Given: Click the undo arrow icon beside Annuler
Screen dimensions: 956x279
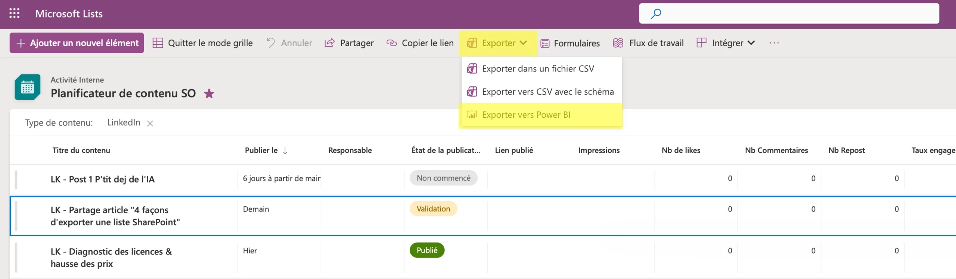Looking at the screenshot, I should pyautogui.click(x=271, y=43).
